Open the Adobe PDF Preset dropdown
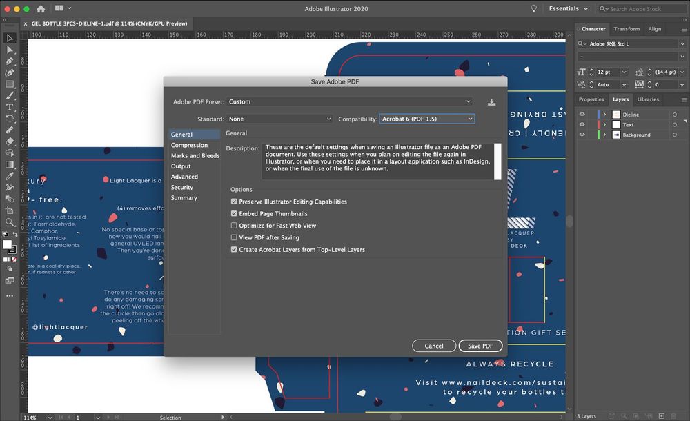690x421 pixels. pos(350,102)
